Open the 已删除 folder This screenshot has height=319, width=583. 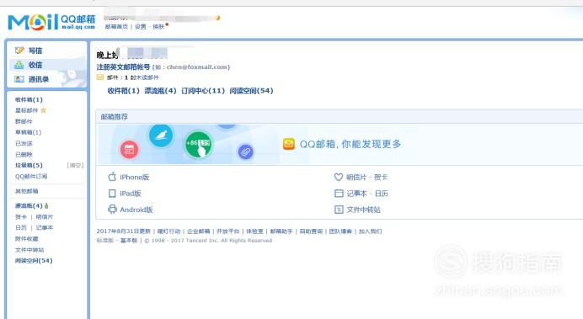coord(24,155)
